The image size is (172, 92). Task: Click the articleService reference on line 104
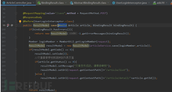click(x=100, y=46)
